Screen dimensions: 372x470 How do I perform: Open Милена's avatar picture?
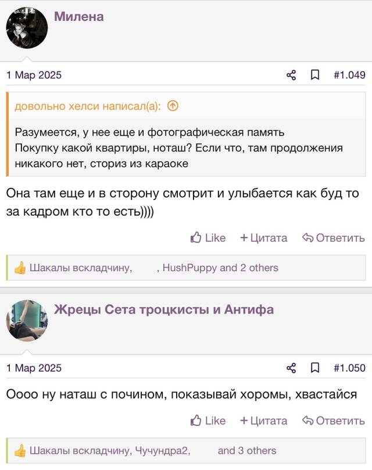(27, 28)
